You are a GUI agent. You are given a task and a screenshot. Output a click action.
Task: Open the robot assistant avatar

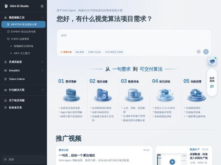pyautogui.click(x=212, y=62)
